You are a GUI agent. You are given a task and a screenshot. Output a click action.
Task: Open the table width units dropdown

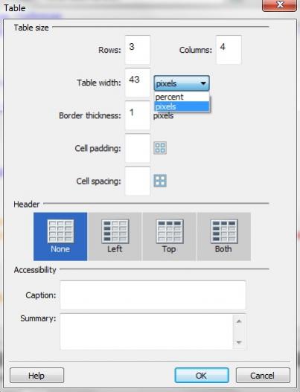pyautogui.click(x=182, y=83)
